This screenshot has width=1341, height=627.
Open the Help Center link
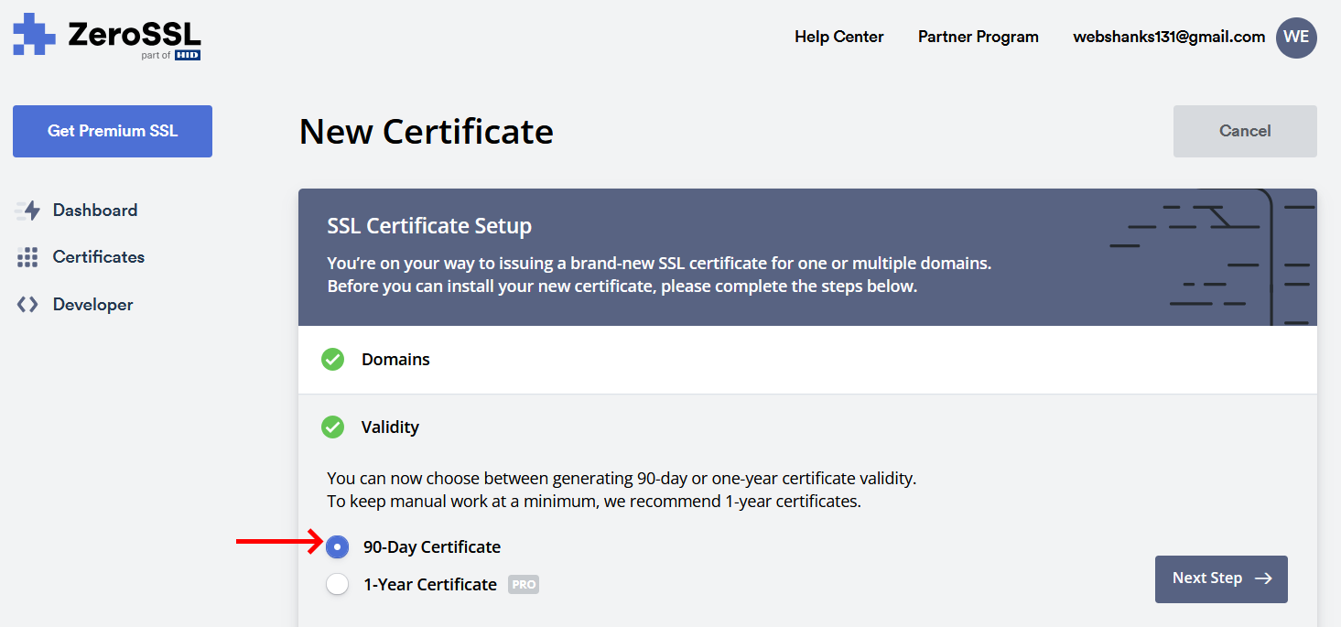[x=839, y=37]
